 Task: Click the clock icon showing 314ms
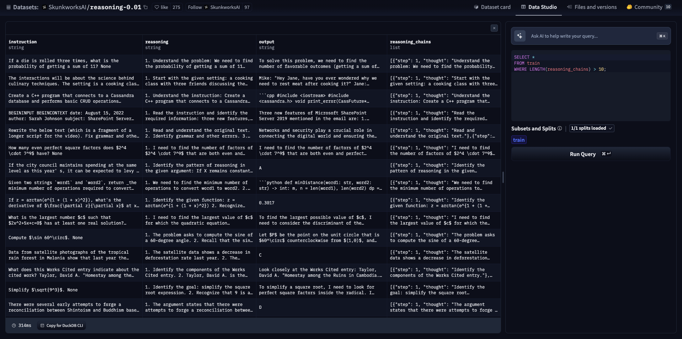14,325
